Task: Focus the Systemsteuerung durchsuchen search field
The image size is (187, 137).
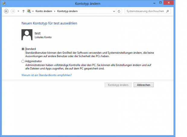Action: pyautogui.click(x=145, y=11)
